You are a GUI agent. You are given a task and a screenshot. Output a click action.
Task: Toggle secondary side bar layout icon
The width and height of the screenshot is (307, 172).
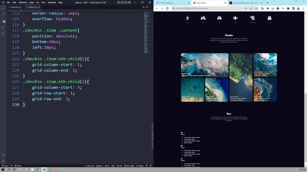(x=126, y=2)
